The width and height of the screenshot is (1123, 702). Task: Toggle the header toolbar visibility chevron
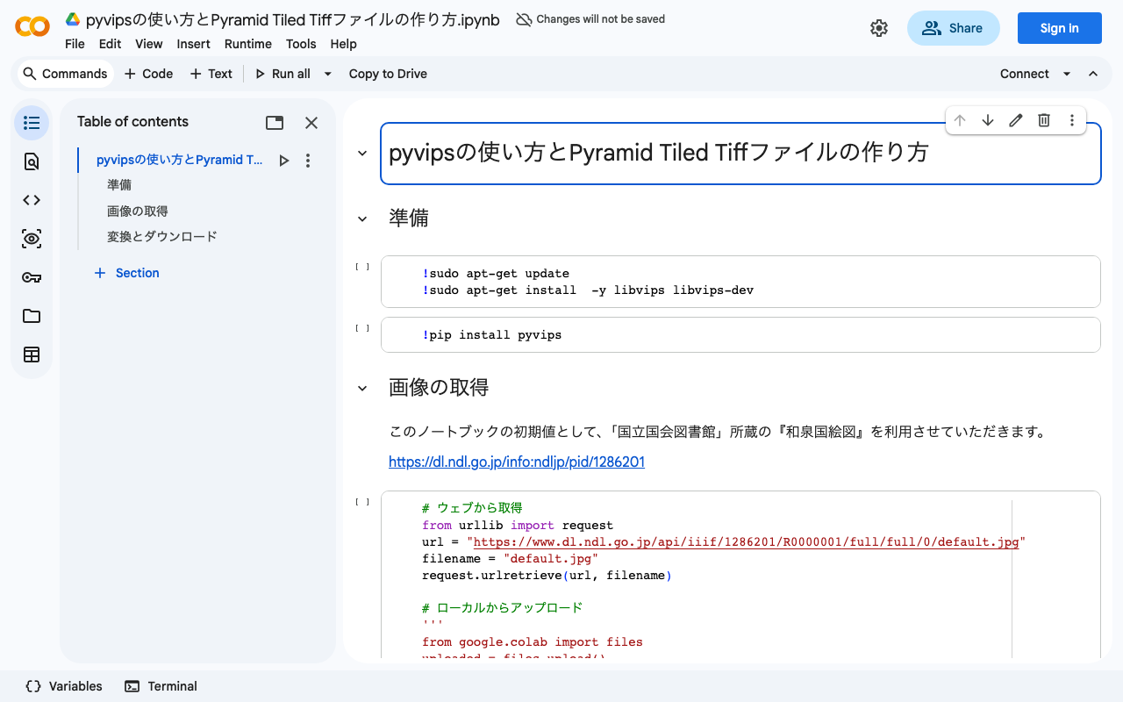[x=1093, y=74]
